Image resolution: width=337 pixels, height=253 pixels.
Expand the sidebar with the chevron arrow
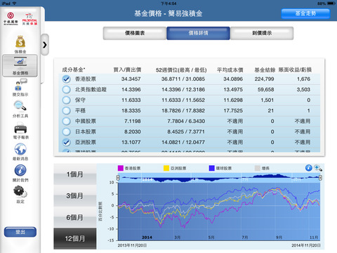[x=45, y=44]
